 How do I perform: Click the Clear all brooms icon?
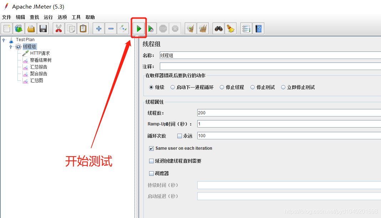click(203, 29)
